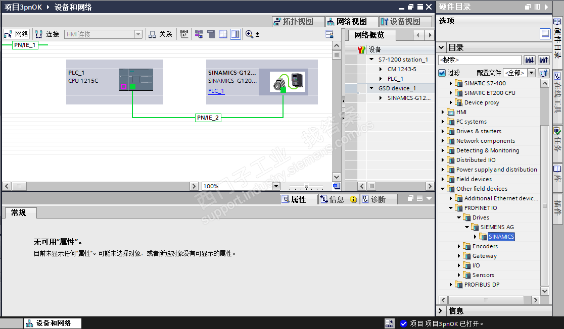Collapse the GSD device_1 node
The image size is (564, 329).
371,88
